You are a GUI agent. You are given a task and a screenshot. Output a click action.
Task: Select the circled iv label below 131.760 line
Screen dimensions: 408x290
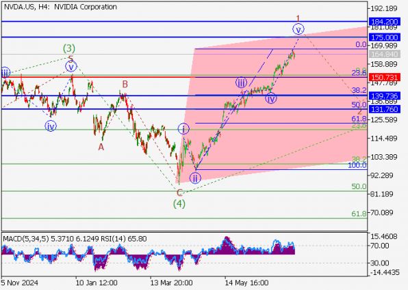point(51,126)
